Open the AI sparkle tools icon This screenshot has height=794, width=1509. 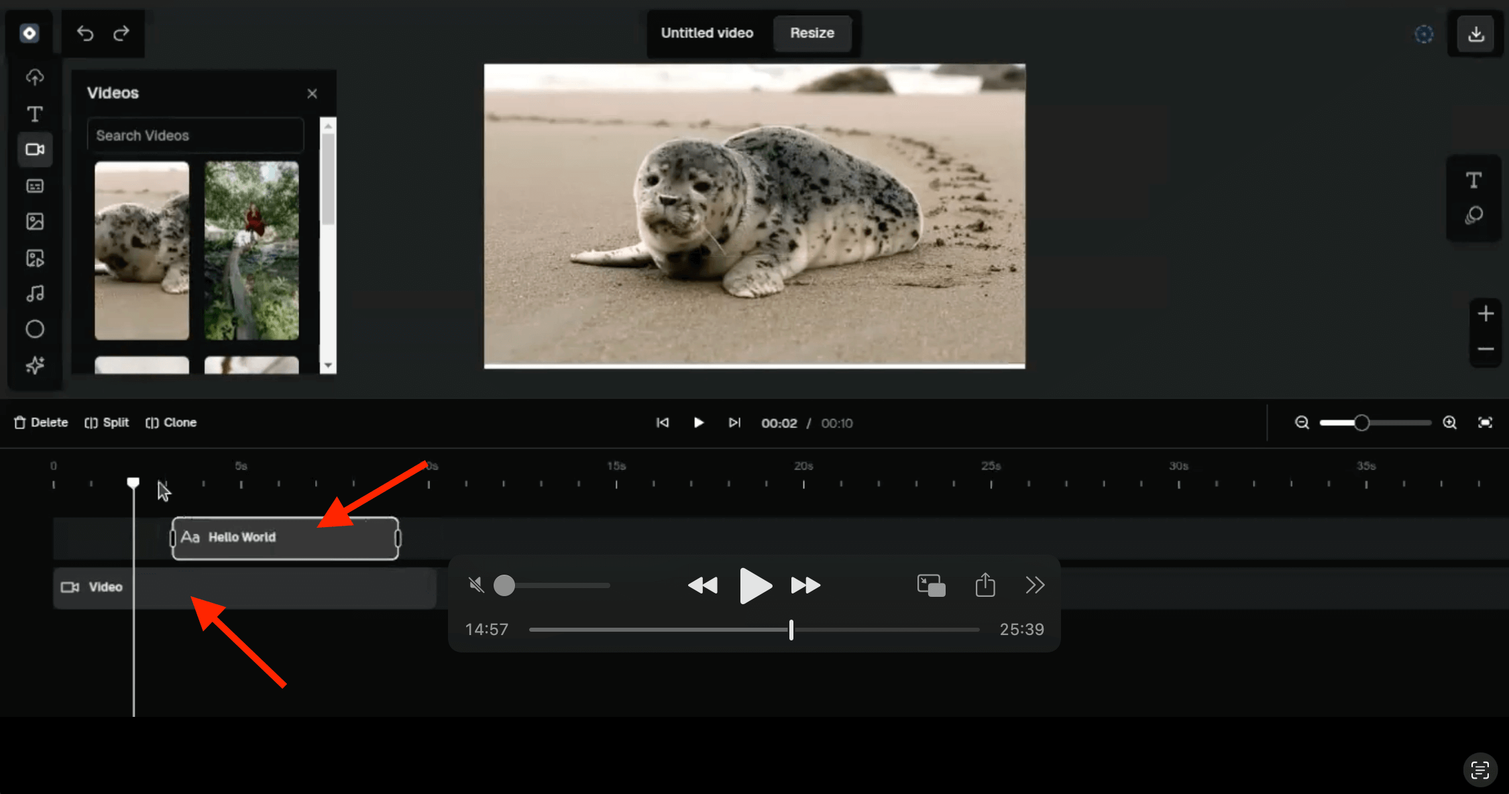click(35, 365)
